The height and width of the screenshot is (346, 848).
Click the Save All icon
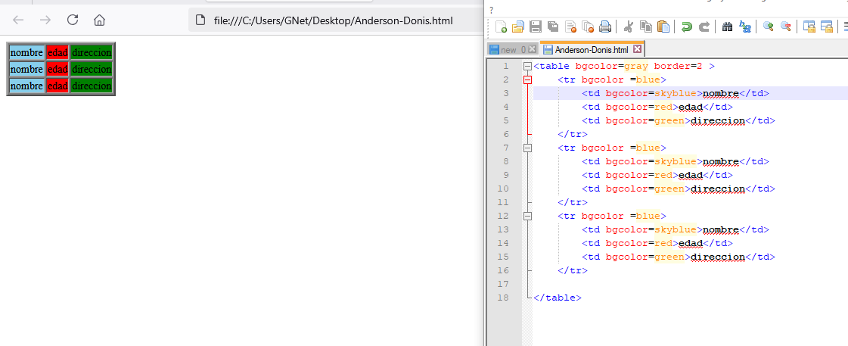pyautogui.click(x=553, y=26)
